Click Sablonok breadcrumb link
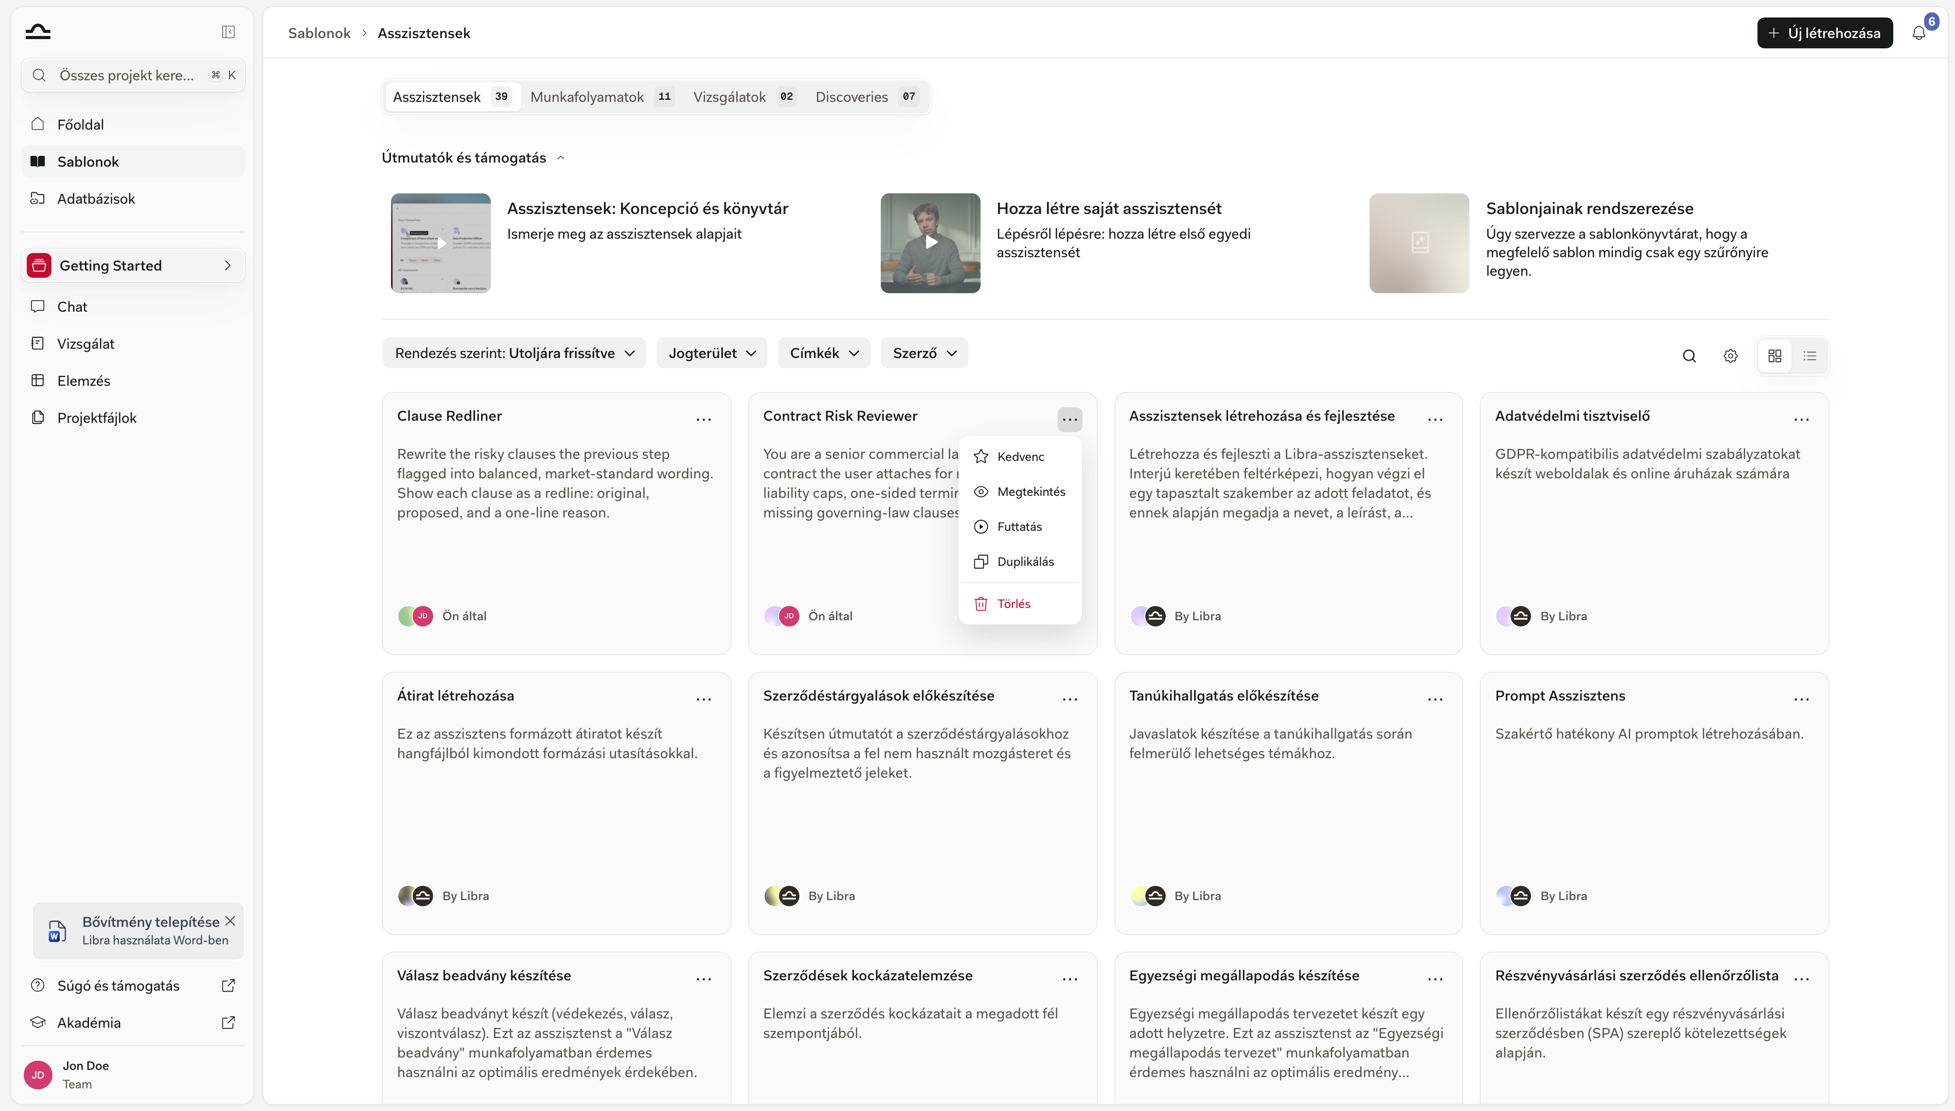 pos(319,33)
